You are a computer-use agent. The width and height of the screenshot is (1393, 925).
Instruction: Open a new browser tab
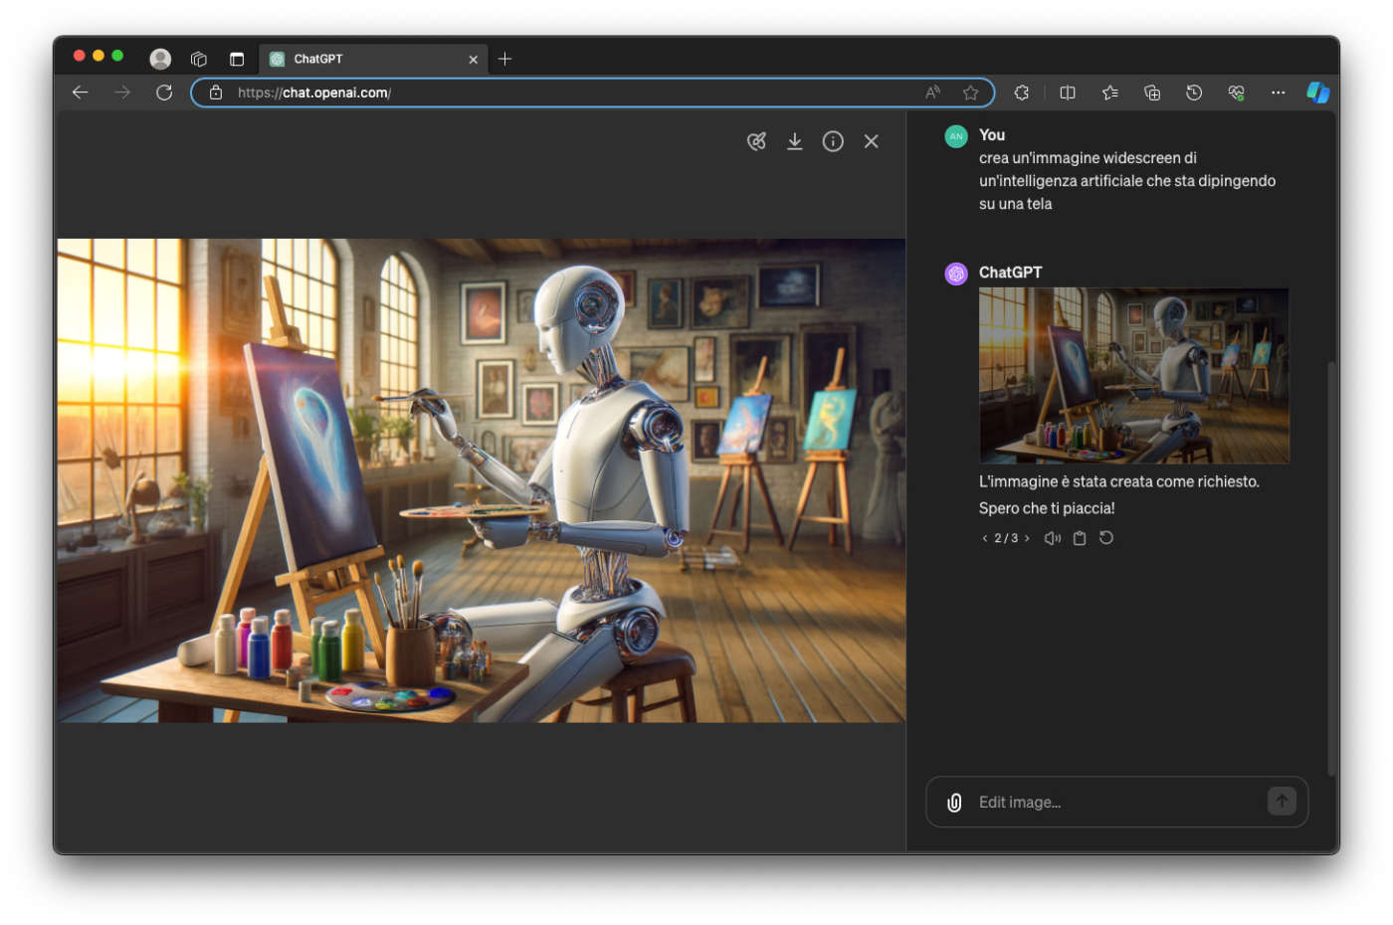pos(504,59)
